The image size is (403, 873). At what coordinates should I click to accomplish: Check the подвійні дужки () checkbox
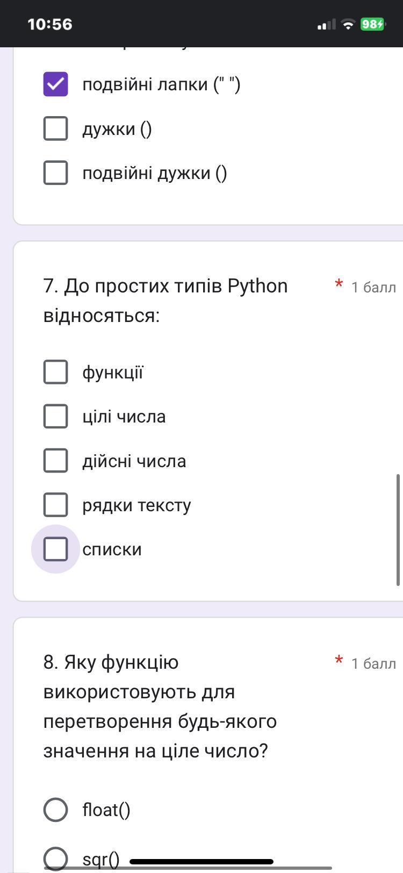[55, 173]
